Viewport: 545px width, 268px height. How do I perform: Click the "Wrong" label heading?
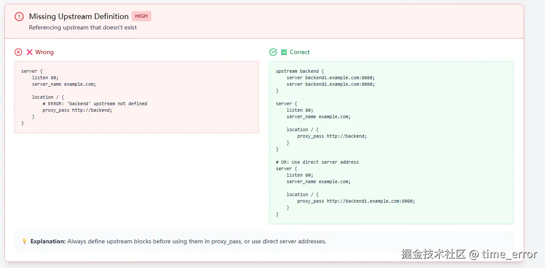44,52
